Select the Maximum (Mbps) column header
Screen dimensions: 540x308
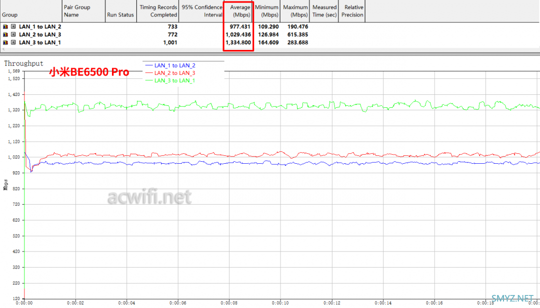coord(295,11)
